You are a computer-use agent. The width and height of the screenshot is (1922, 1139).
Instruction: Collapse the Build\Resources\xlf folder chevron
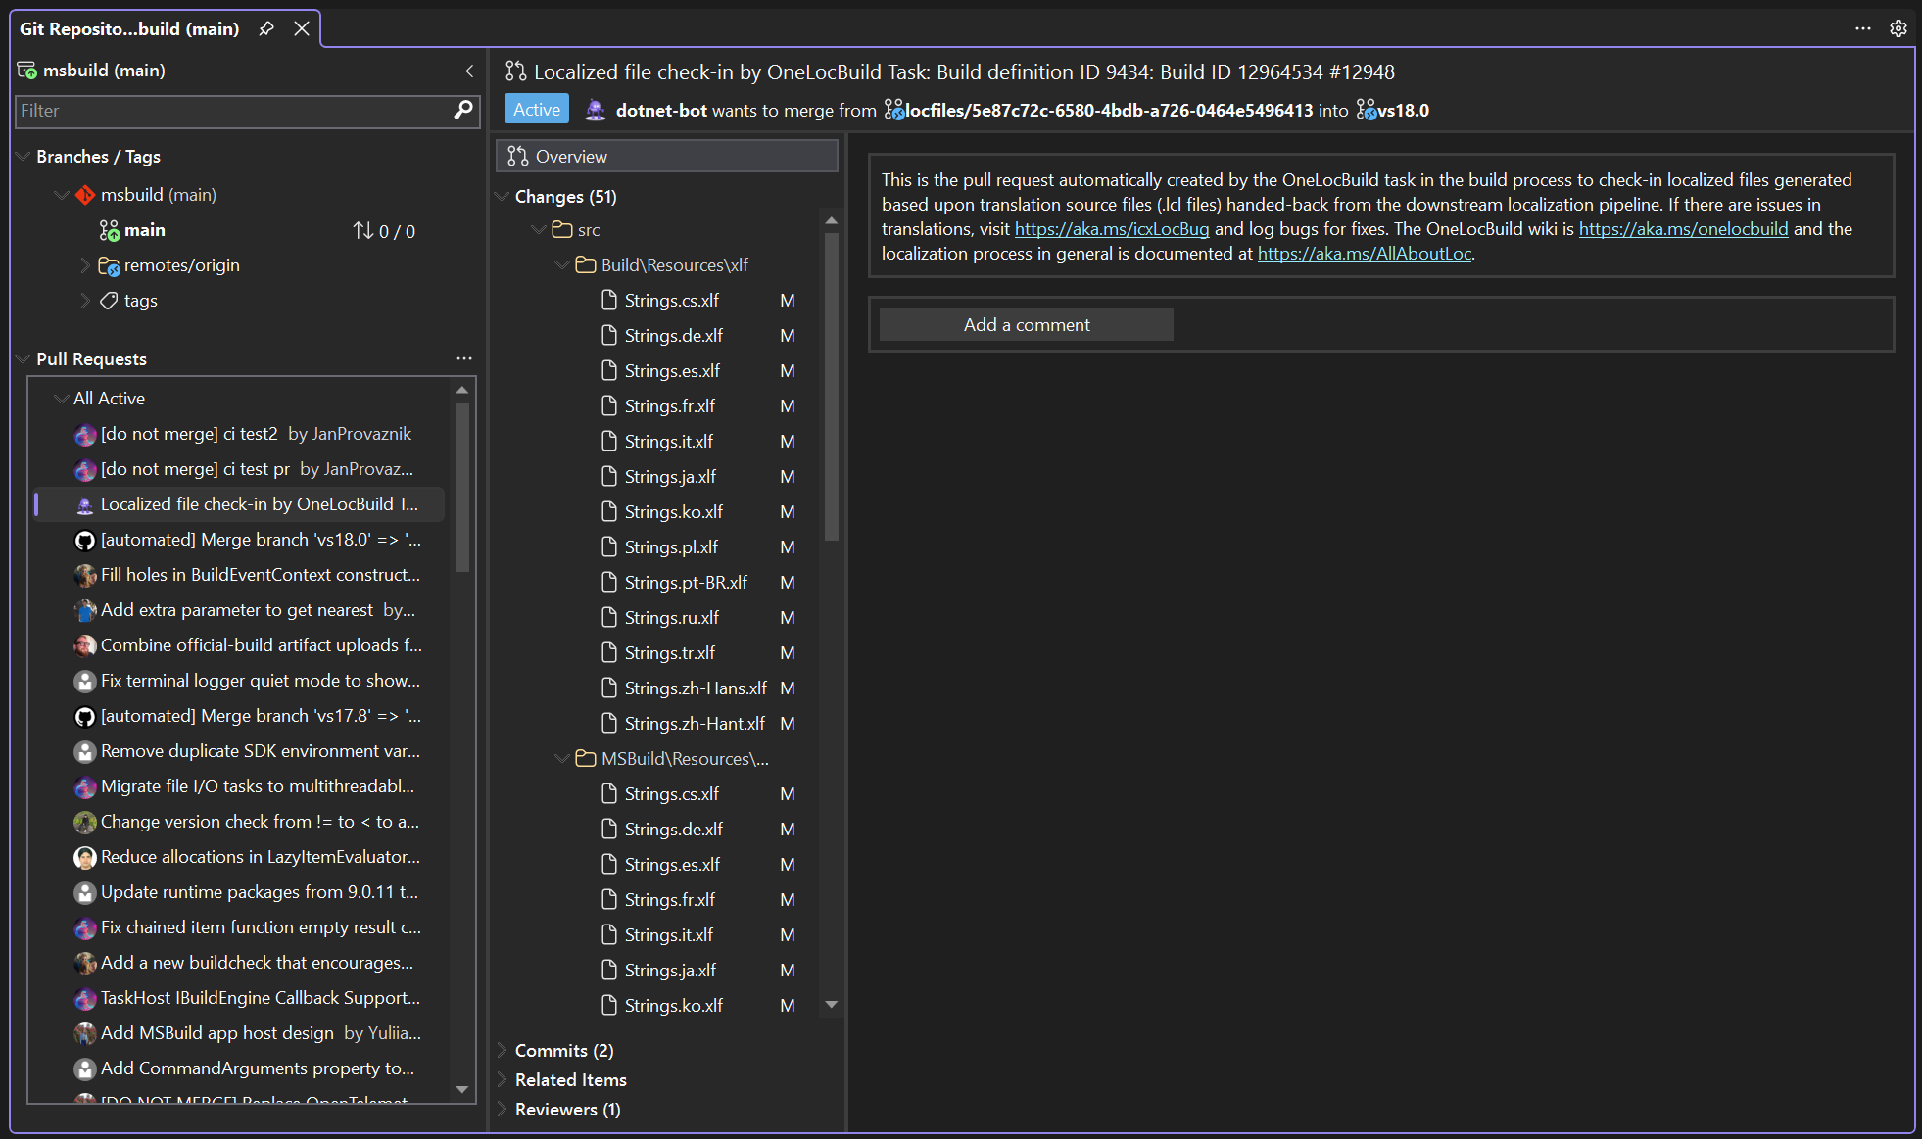pos(562,265)
